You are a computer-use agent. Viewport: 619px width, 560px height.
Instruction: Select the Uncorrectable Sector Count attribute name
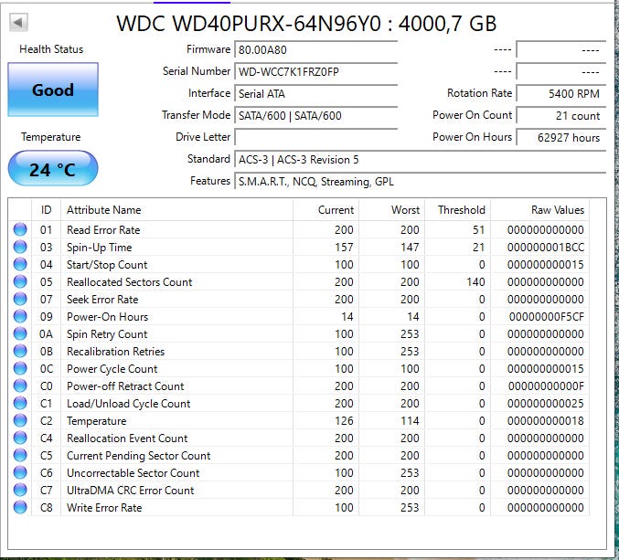pyautogui.click(x=133, y=473)
